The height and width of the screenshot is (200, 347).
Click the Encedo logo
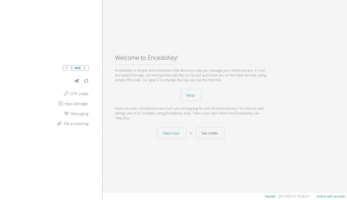(x=76, y=68)
